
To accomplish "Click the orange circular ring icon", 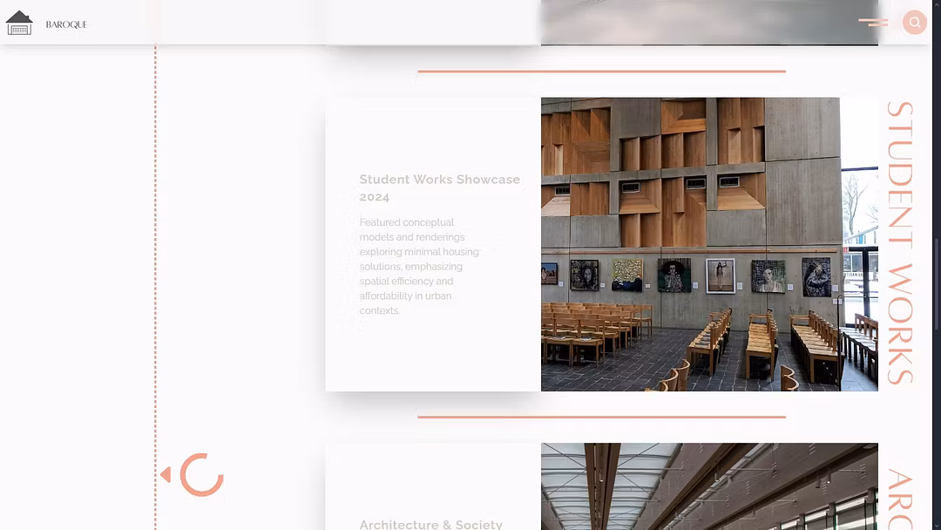I will tap(202, 475).
